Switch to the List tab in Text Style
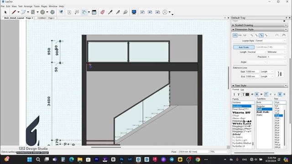 click(x=242, y=90)
